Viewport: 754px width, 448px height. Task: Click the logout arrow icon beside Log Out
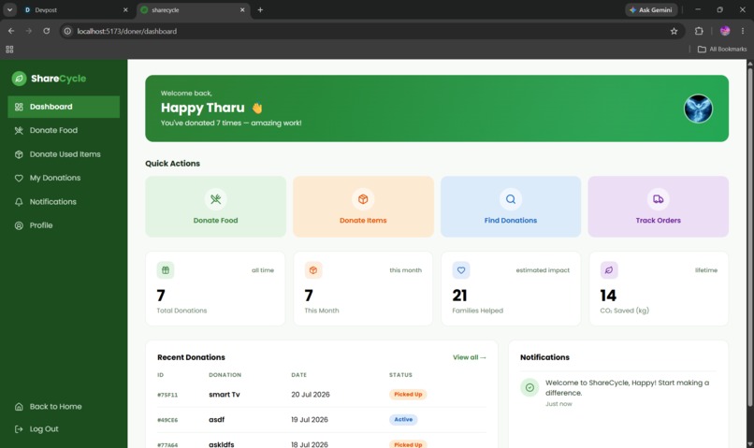pyautogui.click(x=19, y=429)
